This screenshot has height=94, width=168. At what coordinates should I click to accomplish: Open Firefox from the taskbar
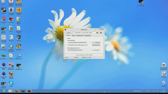tap(17, 91)
